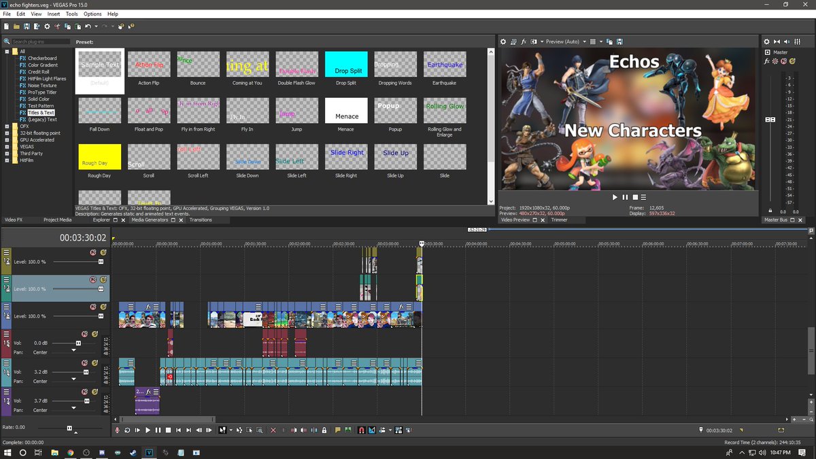Select the Normal Edit tool icon
Screen dimensions: 816x459
point(222,430)
